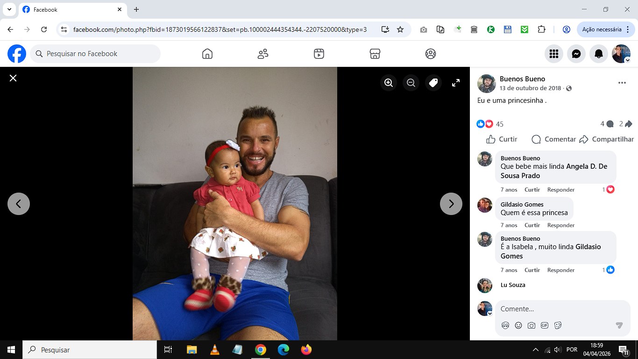Go to Facebook Marketplace tab
The image size is (638, 359).
(x=375, y=54)
